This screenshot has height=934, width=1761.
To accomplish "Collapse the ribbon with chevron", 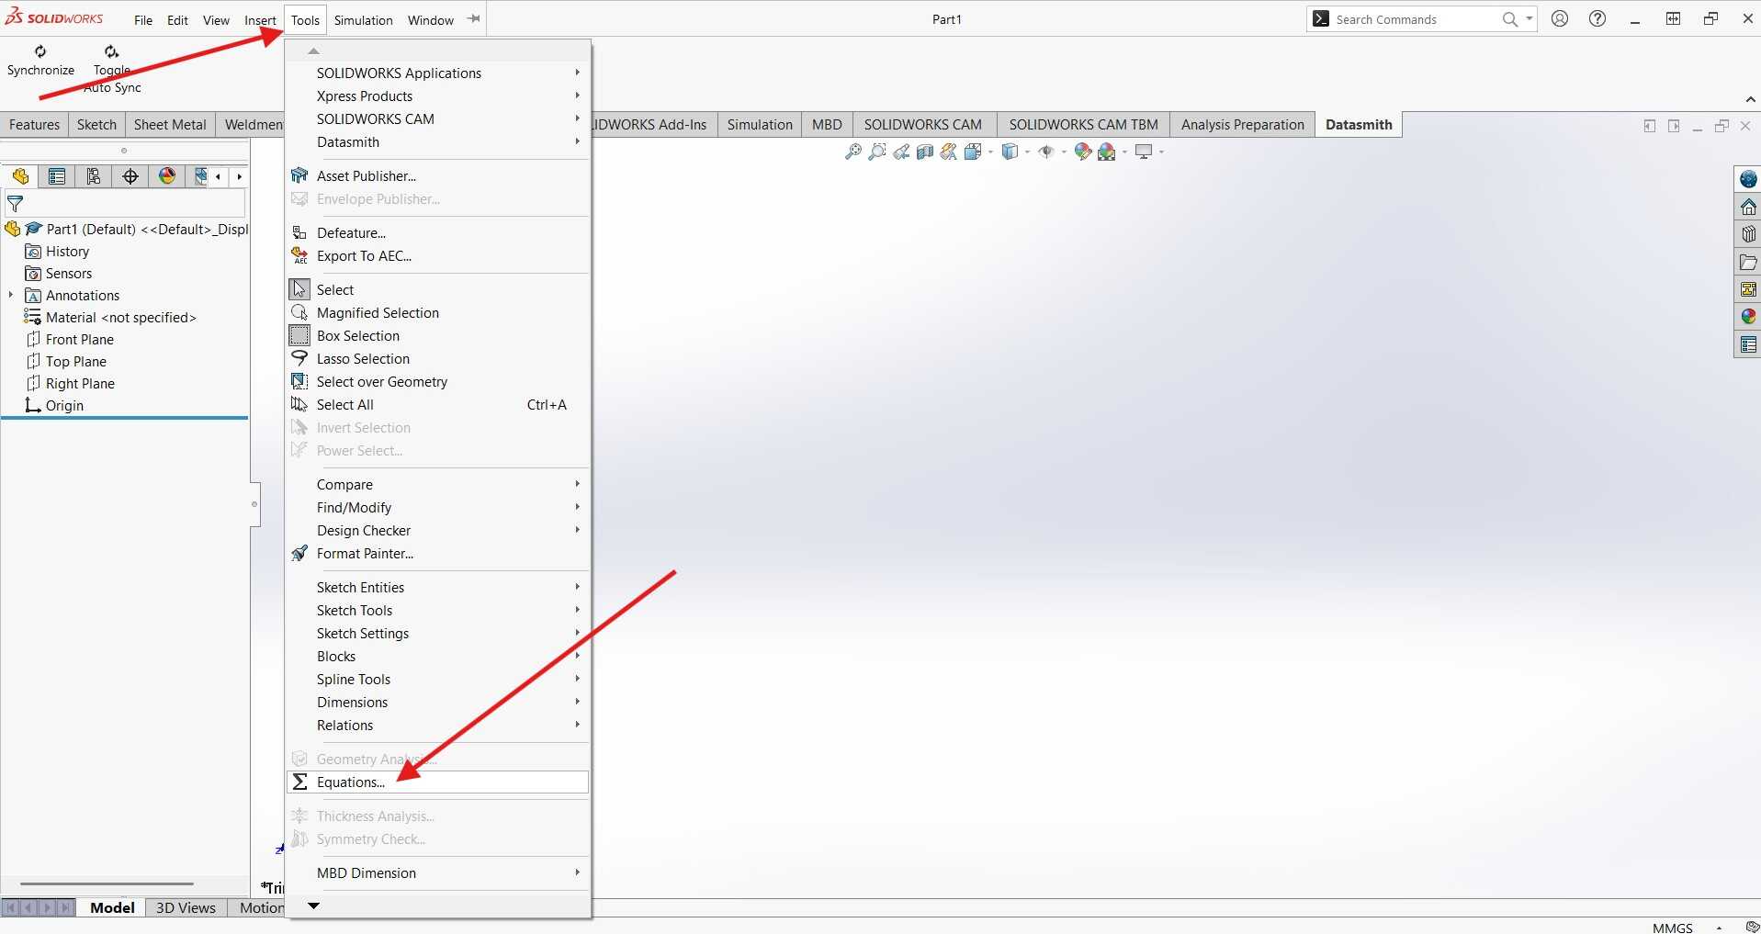I will point(1749,99).
